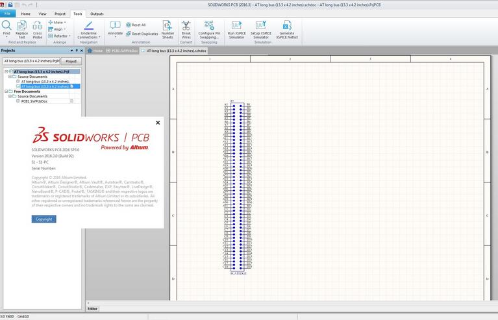The image size is (498, 320).
Task: Collapse Source Documents under Free Documents
Action: 10,96
